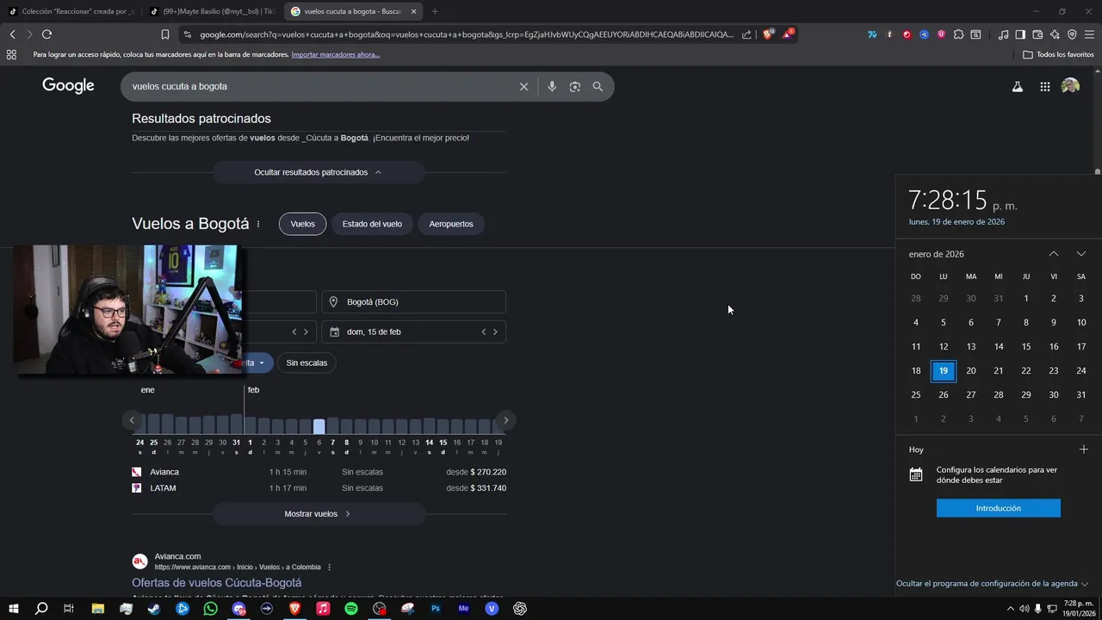Click the address bar URL
The height and width of the screenshot is (620, 1102).
[x=466, y=34]
